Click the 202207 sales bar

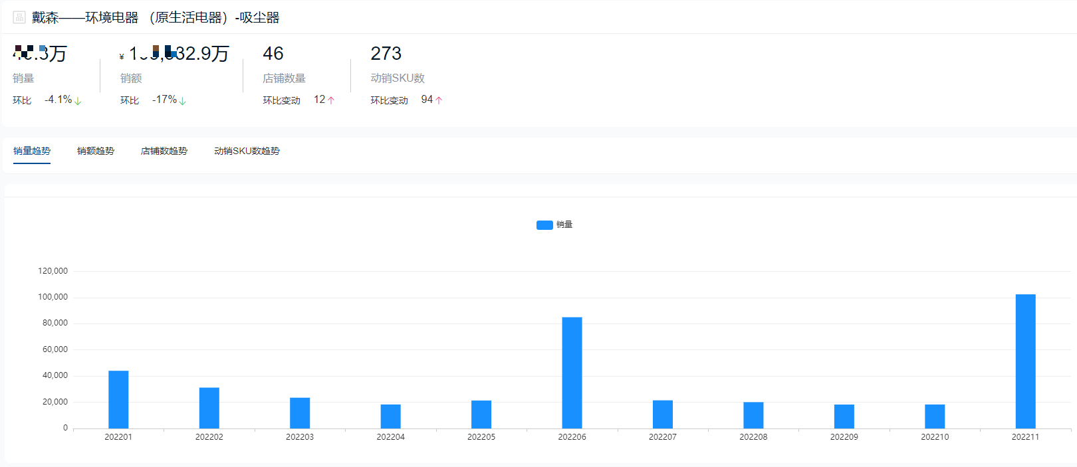tap(663, 414)
